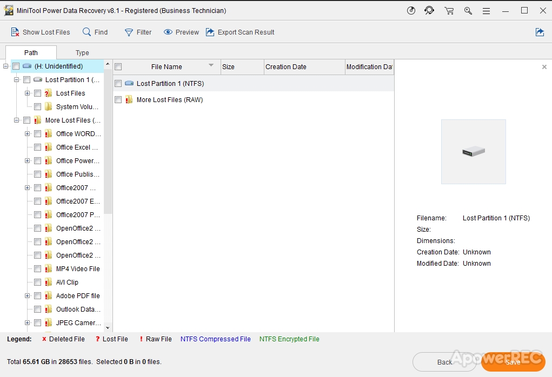The image size is (552, 377).
Task: Switch to the Type tab
Action: (82, 52)
